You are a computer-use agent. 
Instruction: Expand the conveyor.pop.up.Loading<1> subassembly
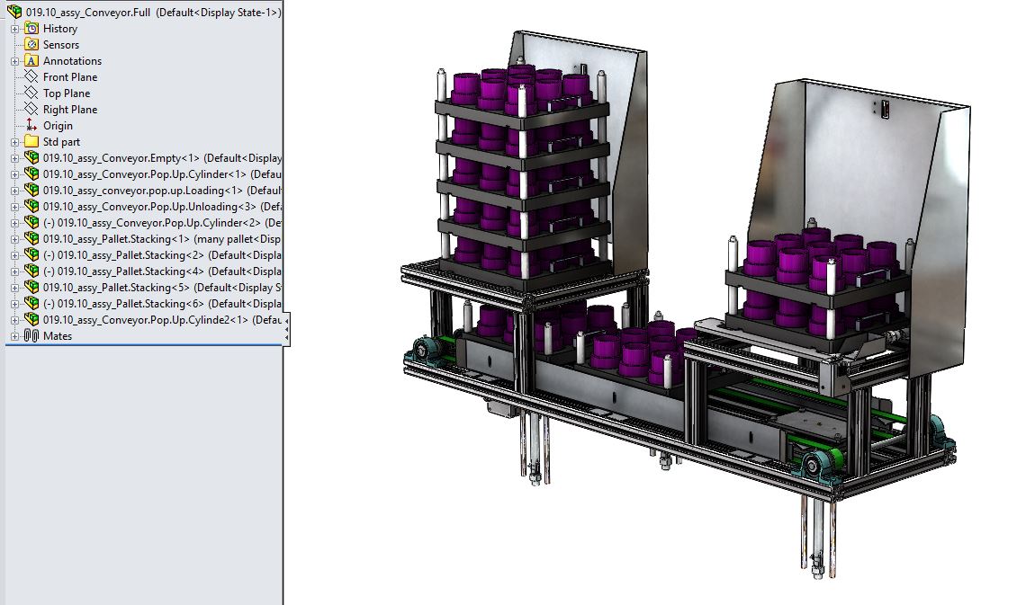tap(15, 191)
